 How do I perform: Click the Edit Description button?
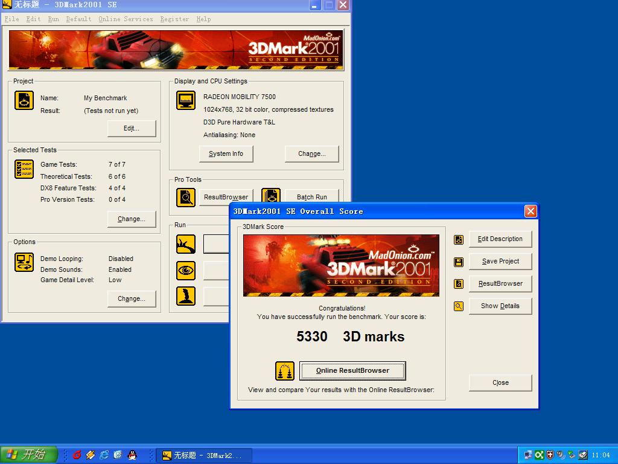point(500,239)
